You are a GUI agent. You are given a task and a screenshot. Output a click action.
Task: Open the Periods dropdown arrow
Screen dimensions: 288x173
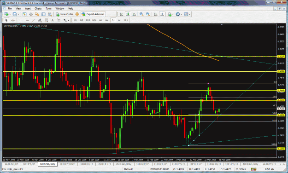click(x=181, y=14)
